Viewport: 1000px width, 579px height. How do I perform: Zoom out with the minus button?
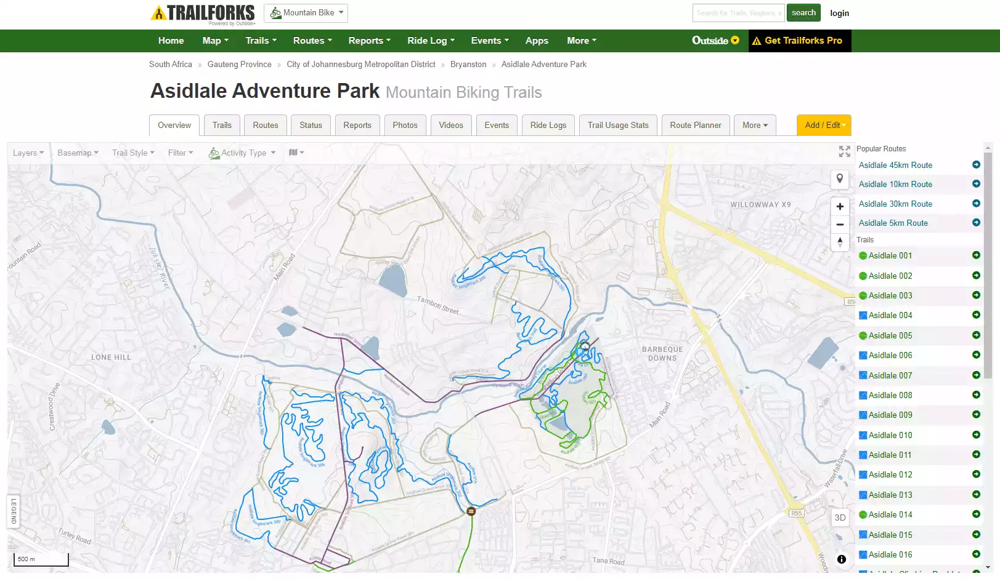[839, 225]
